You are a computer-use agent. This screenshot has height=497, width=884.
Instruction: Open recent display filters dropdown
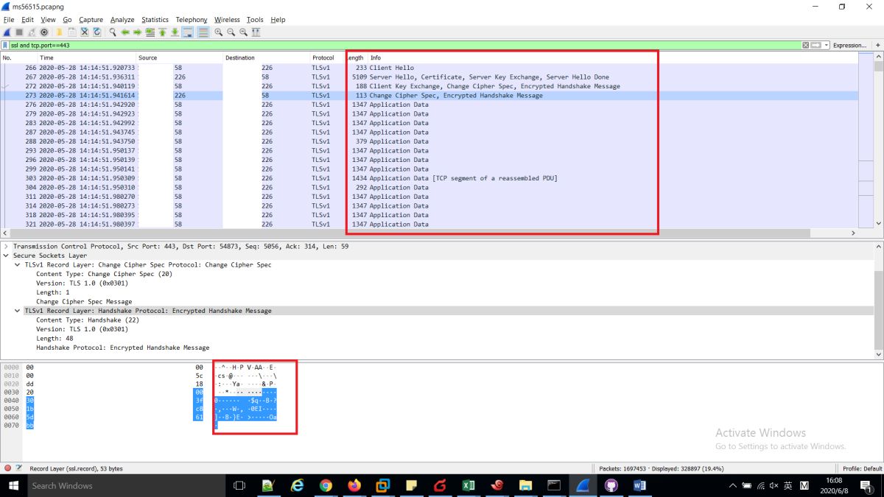[827, 45]
